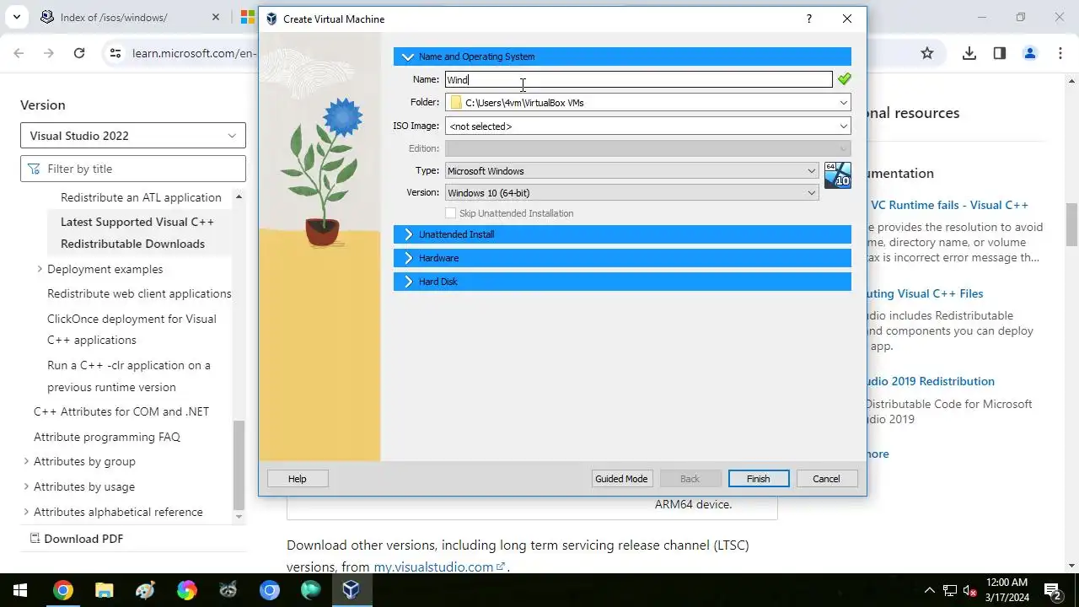Screen dimensions: 1079x607
Task: Open Redistribute web client applications item
Action: [139, 293]
